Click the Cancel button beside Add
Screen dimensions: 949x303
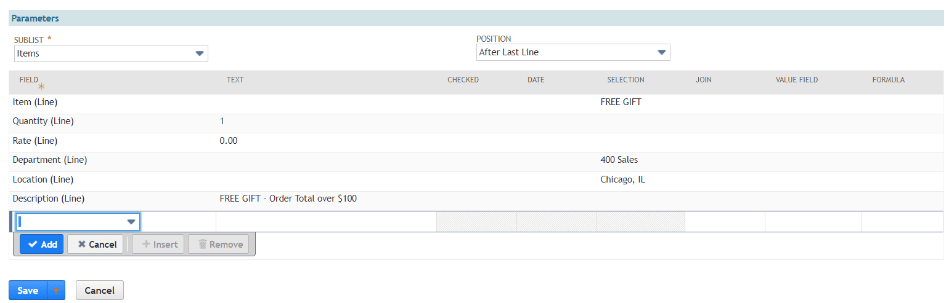[x=96, y=244]
